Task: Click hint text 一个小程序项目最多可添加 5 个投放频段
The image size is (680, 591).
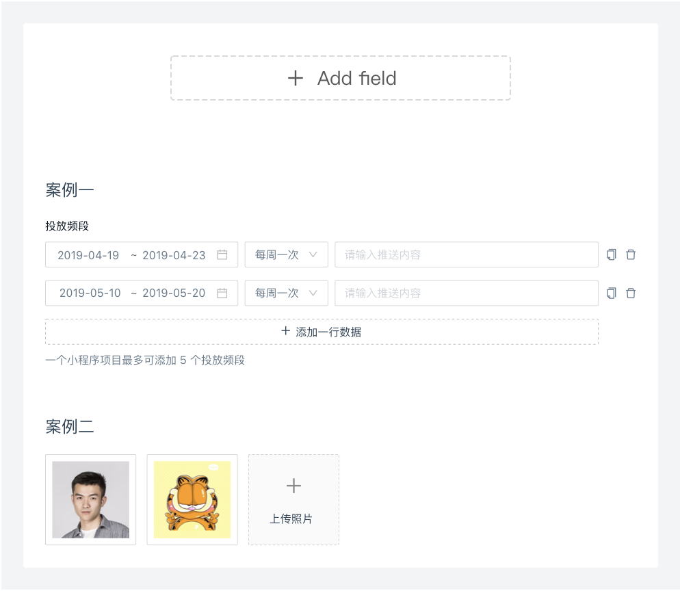Action: tap(145, 360)
